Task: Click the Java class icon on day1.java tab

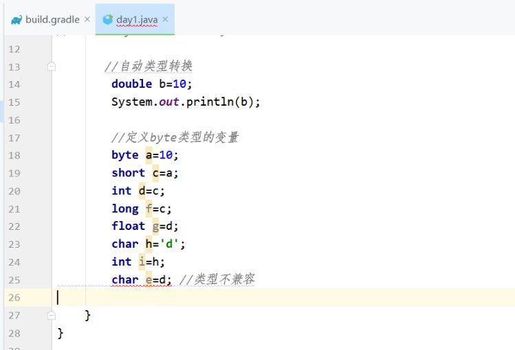Action: (x=107, y=20)
